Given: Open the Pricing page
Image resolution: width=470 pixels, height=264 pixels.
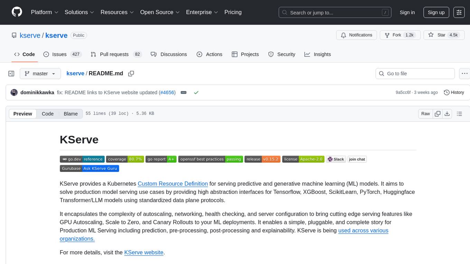Looking at the screenshot, I should pyautogui.click(x=233, y=12).
